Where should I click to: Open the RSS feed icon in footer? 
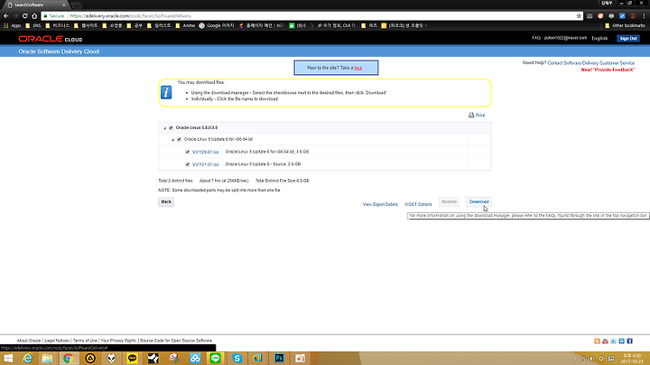(x=597, y=341)
